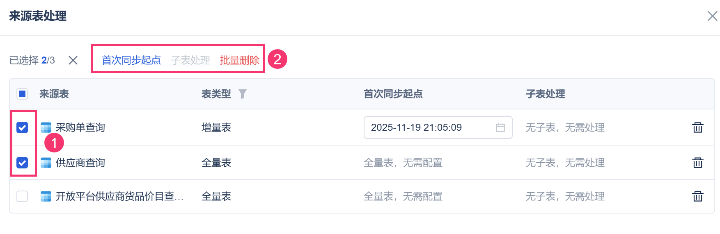This screenshot has height=234, width=720.
Task: Click the 子表处理 batch action link
Action: point(190,60)
